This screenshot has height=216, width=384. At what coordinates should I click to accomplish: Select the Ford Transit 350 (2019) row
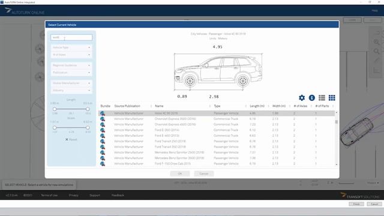coord(217,147)
